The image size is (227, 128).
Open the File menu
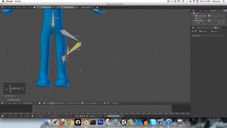9,7
